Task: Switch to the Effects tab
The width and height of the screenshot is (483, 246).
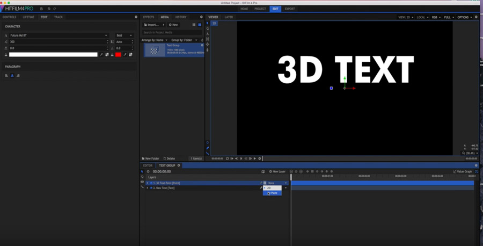Action: pos(149,17)
